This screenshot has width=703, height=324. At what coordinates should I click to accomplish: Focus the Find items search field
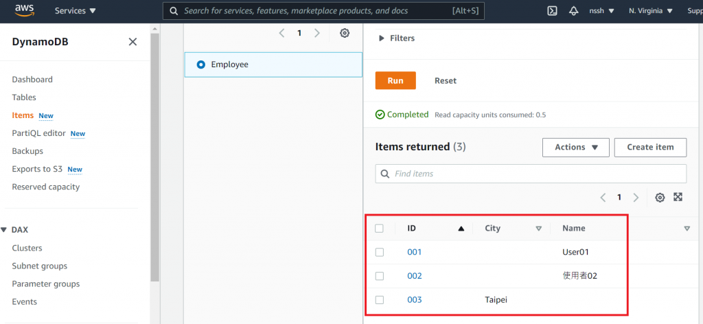click(531, 174)
